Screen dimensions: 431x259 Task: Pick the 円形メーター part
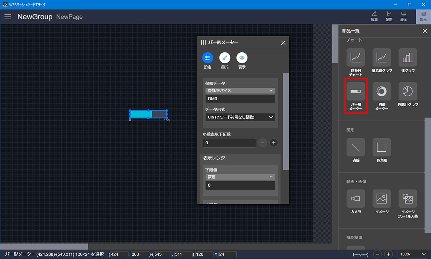pyautogui.click(x=382, y=91)
